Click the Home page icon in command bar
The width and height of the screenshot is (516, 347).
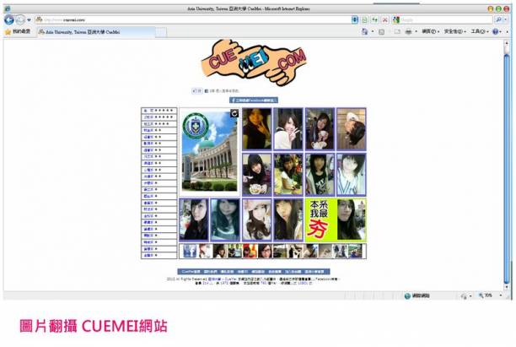[x=364, y=31]
